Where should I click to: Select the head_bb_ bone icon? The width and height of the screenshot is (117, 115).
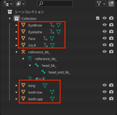point(37,65)
